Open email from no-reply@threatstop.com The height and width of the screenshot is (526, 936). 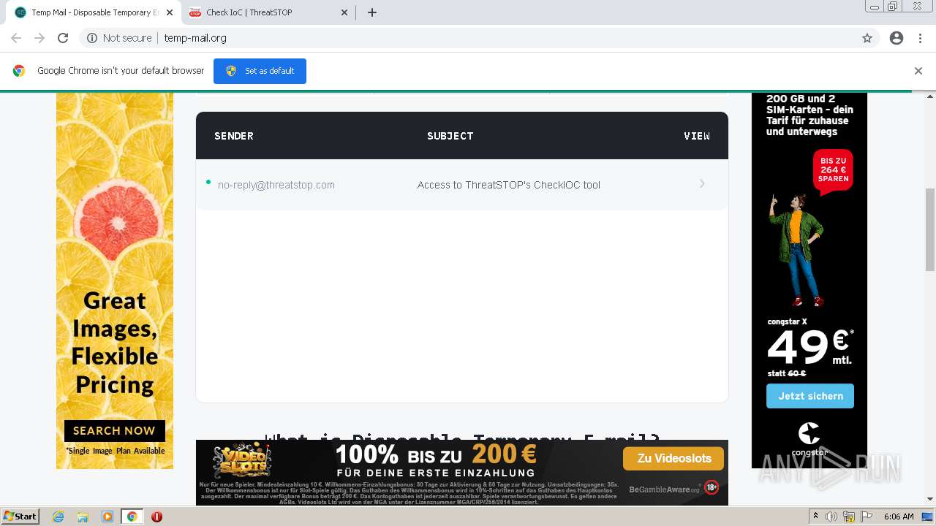276,185
